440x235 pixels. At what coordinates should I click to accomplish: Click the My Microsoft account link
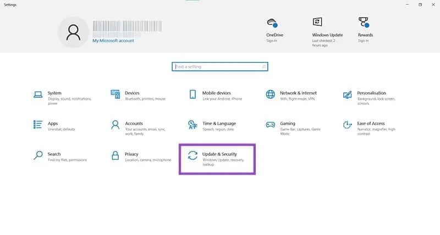[x=113, y=41]
